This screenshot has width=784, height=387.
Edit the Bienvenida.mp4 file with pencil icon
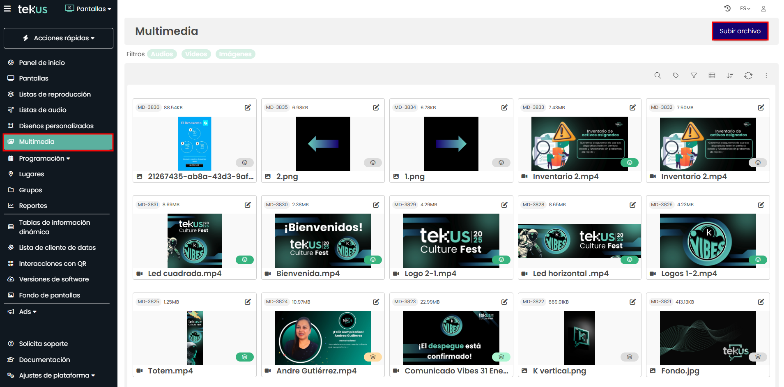point(376,205)
